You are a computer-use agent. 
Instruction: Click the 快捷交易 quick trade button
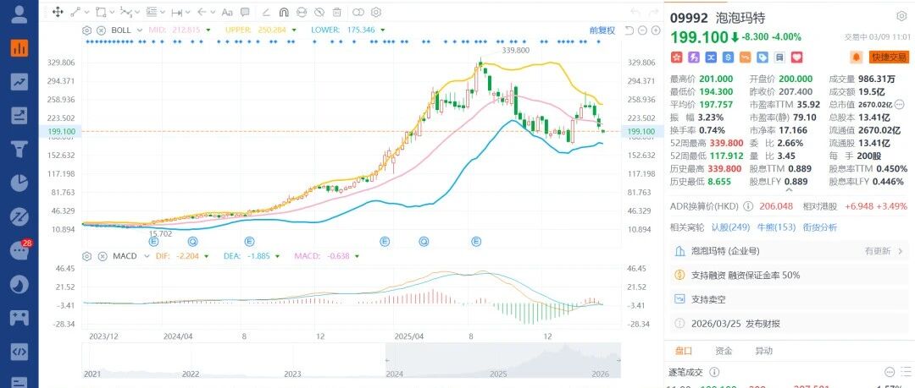pos(890,57)
